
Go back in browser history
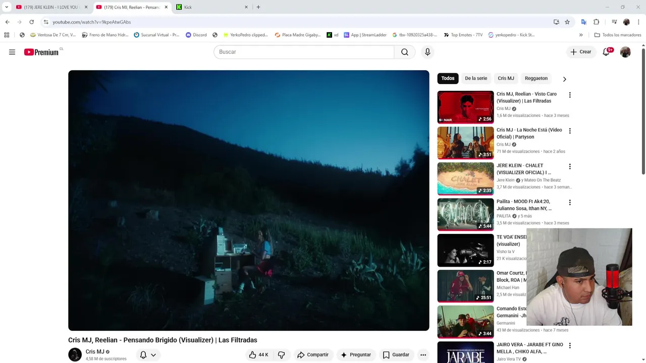click(x=7, y=22)
